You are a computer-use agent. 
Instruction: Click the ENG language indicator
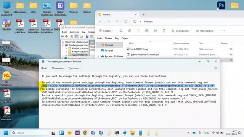point(207,133)
